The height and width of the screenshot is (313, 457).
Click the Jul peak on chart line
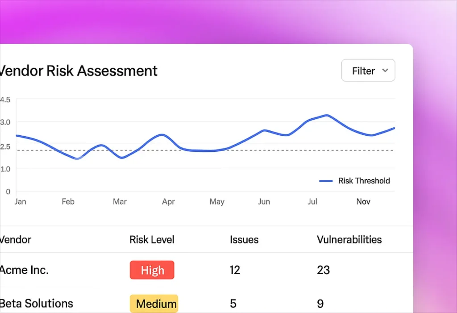pyautogui.click(x=327, y=115)
